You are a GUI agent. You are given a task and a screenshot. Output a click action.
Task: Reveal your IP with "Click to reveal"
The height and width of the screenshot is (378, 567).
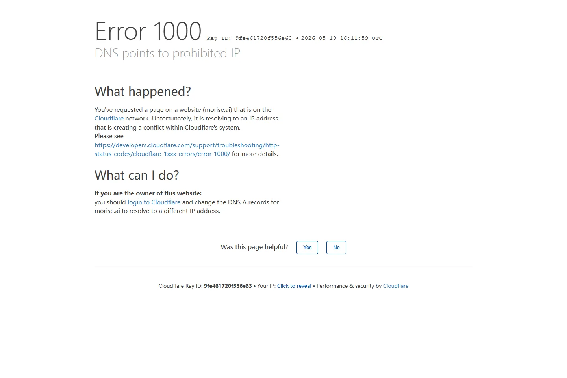pyautogui.click(x=294, y=286)
